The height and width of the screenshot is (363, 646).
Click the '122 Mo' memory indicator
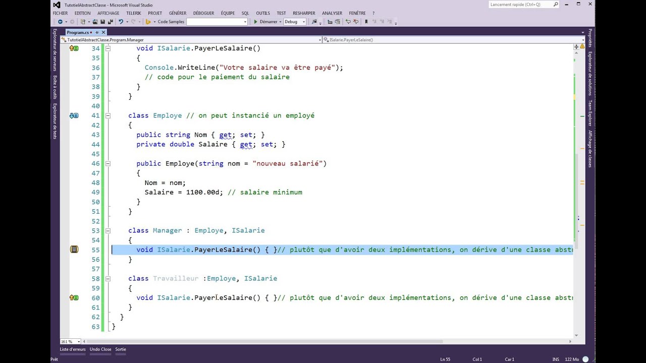pyautogui.click(x=572, y=359)
